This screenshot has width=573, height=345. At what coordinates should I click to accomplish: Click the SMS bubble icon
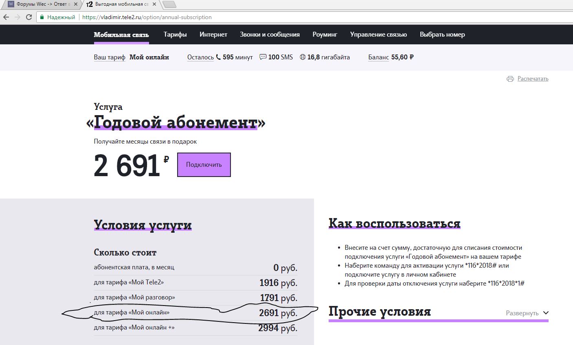(x=263, y=57)
